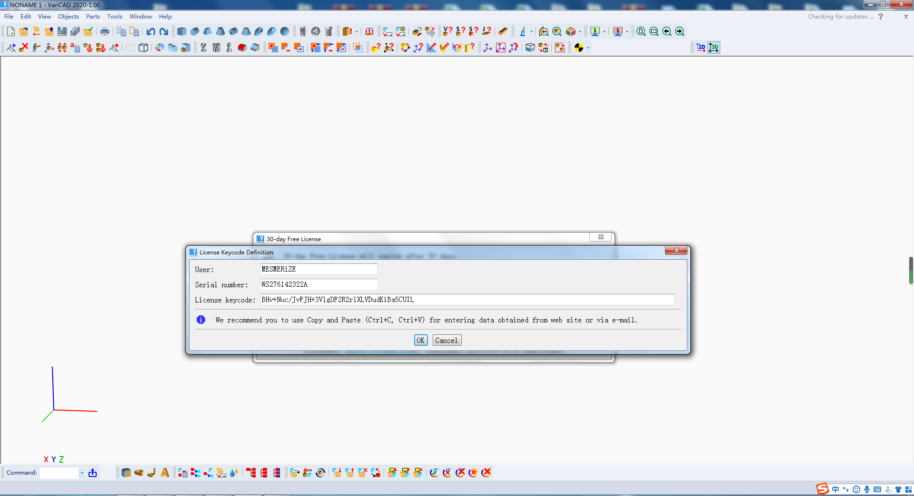Click the water drop icon in the bottom toolbar
The width and height of the screenshot is (914, 496).
pyautogui.click(x=234, y=473)
